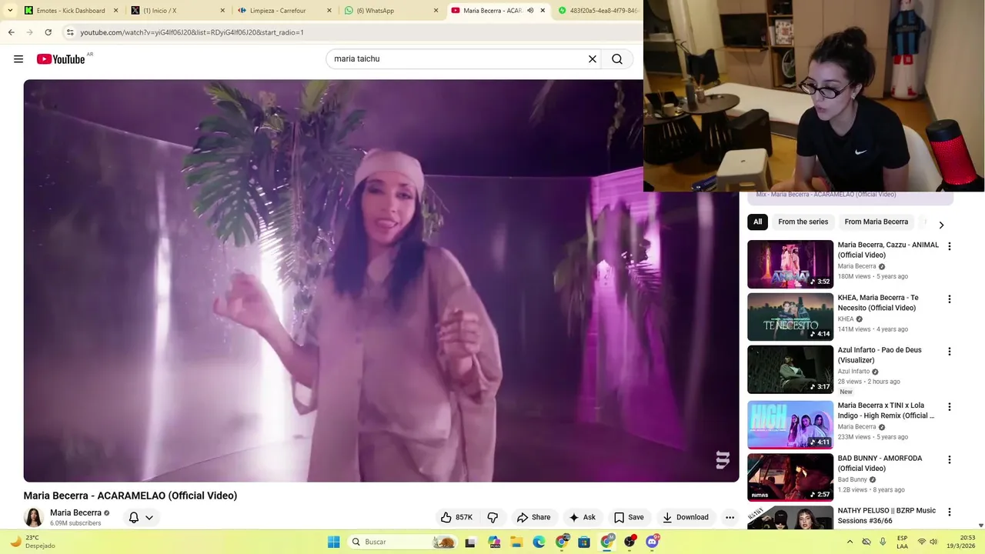This screenshot has height=554, width=985.
Task: Select the All filter chip
Action: pos(757,222)
